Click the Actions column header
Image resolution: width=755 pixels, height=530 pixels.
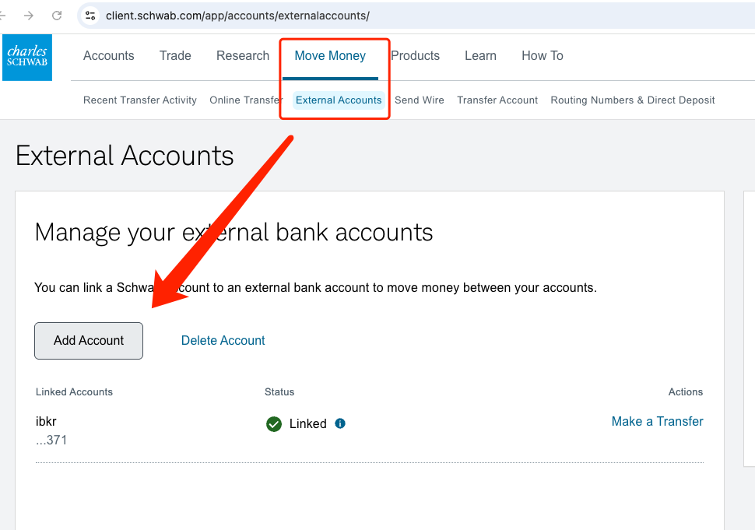(686, 392)
